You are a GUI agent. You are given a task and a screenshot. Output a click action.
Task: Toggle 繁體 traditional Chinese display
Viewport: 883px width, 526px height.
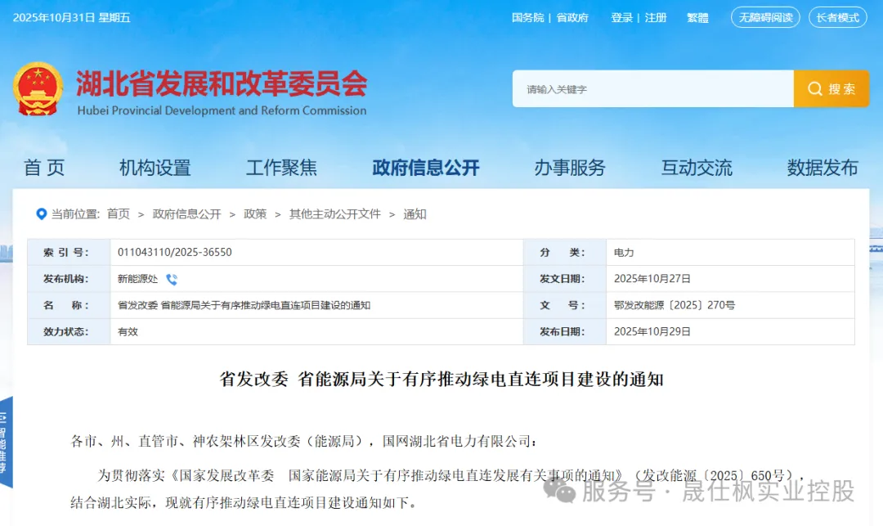pyautogui.click(x=697, y=17)
